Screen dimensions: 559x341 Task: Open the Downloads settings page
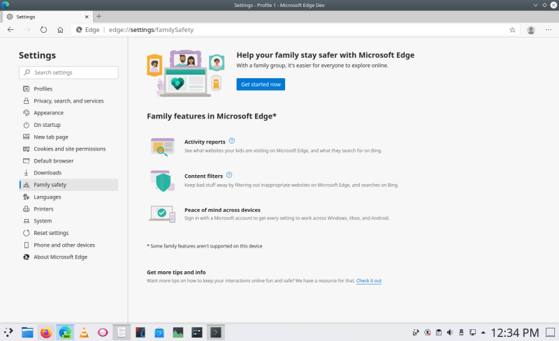(48, 173)
